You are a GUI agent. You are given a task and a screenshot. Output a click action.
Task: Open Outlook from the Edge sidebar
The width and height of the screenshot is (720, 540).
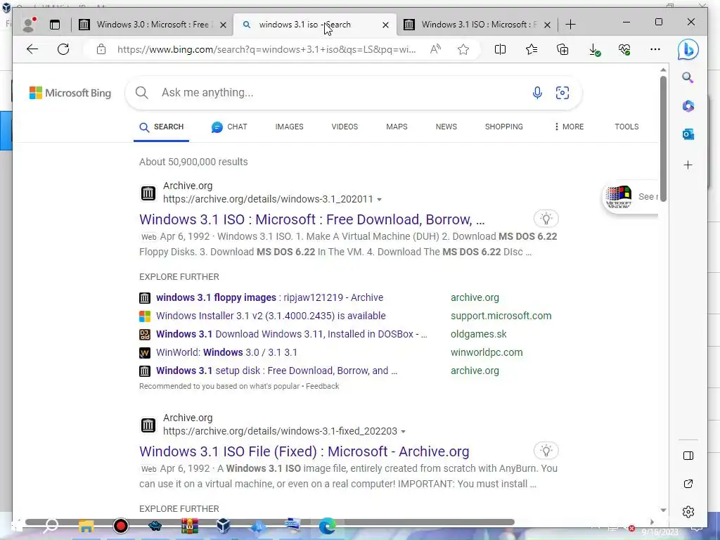(x=688, y=134)
